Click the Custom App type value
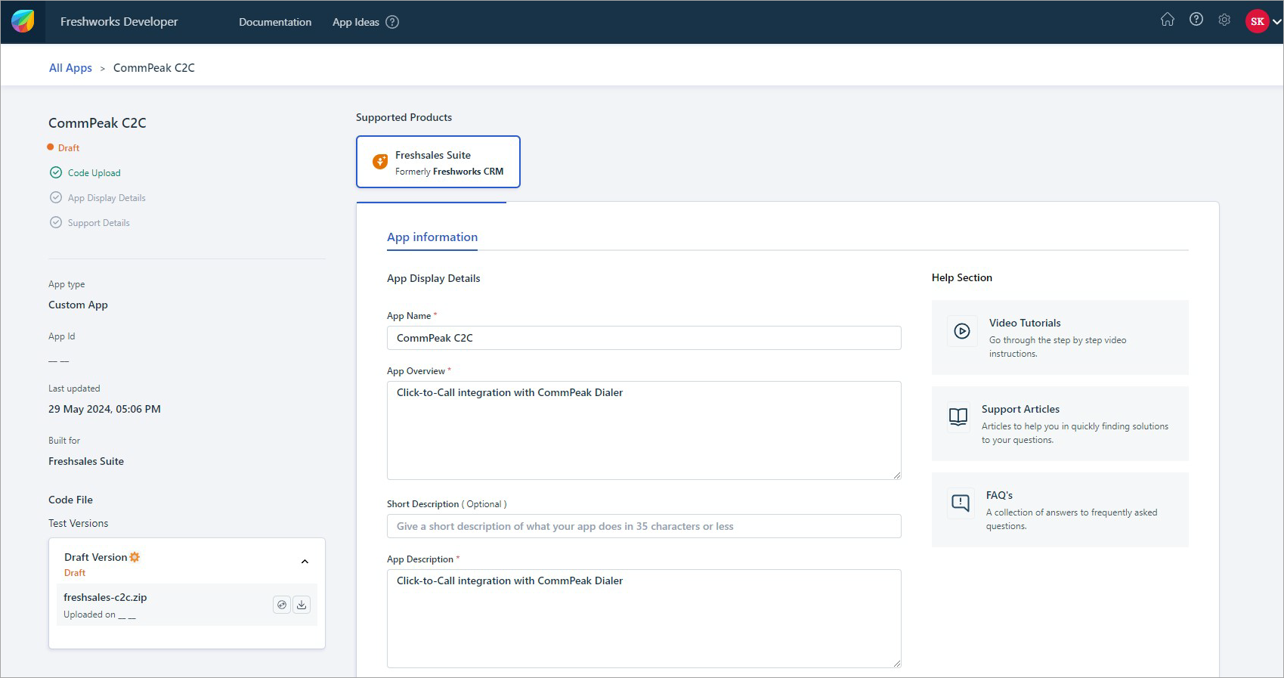Viewport: 1284px width, 678px height. click(x=78, y=305)
